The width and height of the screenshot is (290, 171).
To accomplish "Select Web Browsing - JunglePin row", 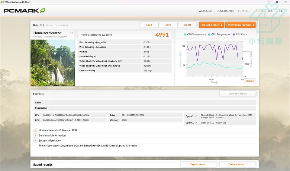I will pos(125,42).
